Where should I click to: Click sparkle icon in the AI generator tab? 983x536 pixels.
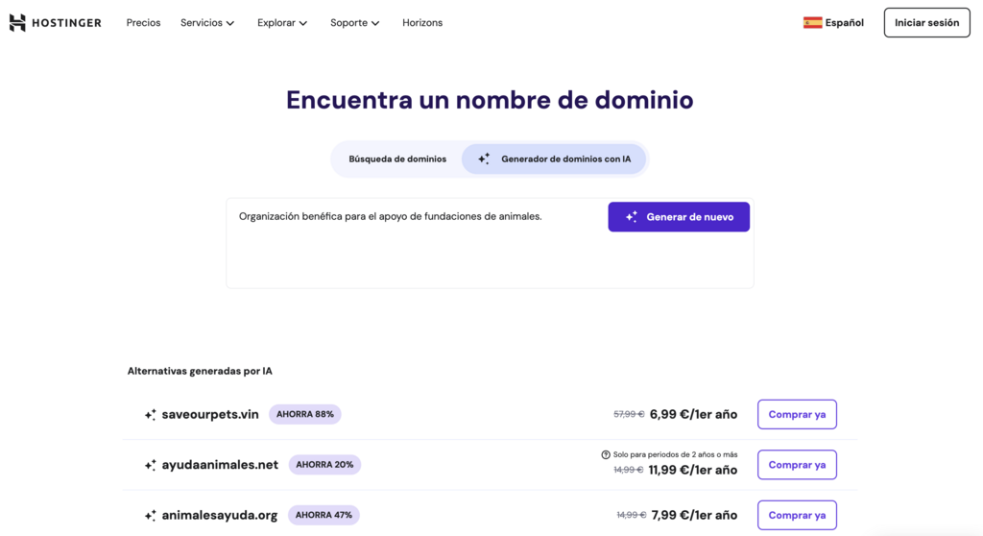click(484, 159)
